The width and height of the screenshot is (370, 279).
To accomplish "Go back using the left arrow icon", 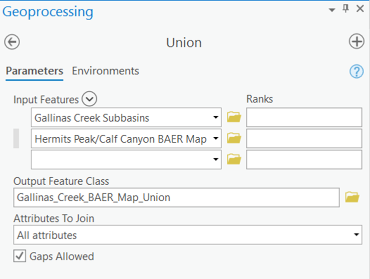I will click(11, 42).
